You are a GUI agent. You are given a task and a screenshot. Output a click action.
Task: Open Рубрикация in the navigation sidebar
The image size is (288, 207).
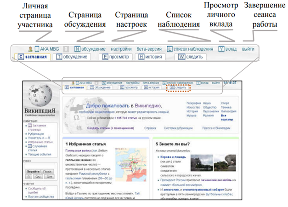tap(36, 134)
